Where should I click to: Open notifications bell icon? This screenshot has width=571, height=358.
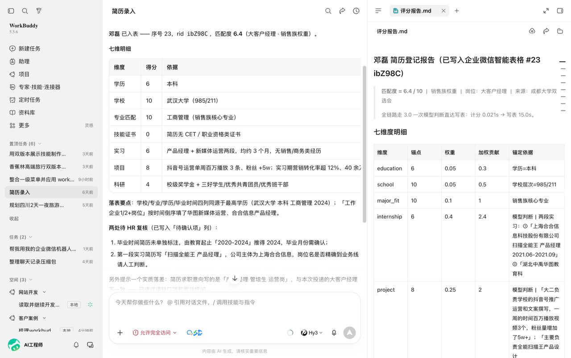76,345
